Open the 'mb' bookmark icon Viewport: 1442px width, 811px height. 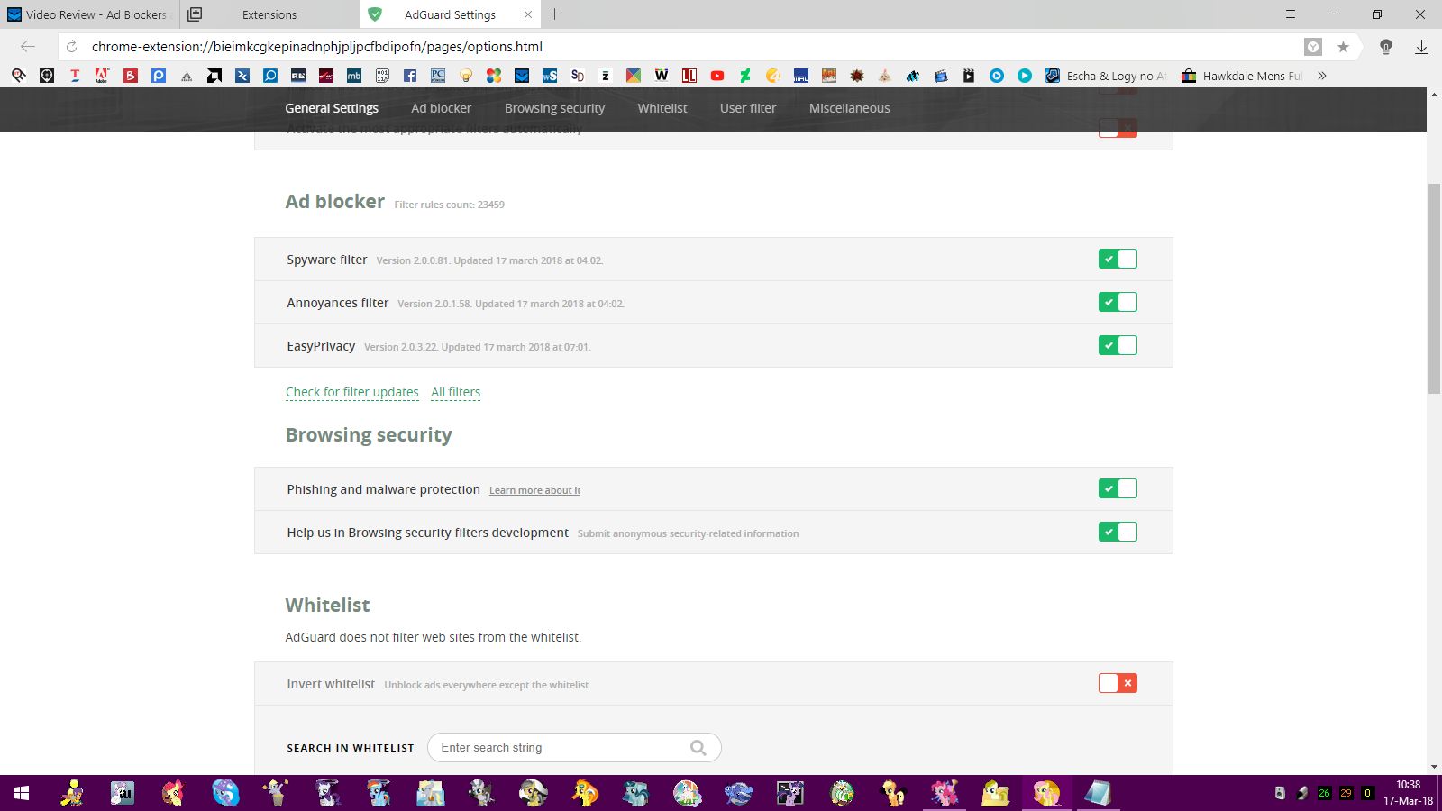click(354, 76)
